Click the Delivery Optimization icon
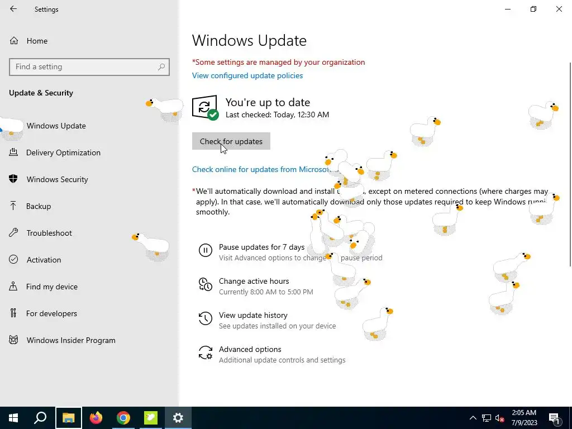This screenshot has width=572, height=429. (x=13, y=152)
